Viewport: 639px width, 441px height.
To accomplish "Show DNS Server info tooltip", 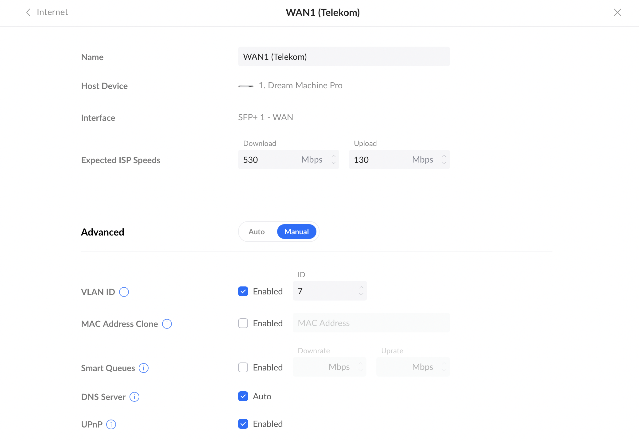I will [134, 397].
